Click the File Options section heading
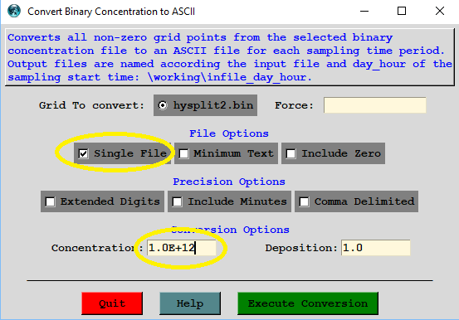 [229, 133]
